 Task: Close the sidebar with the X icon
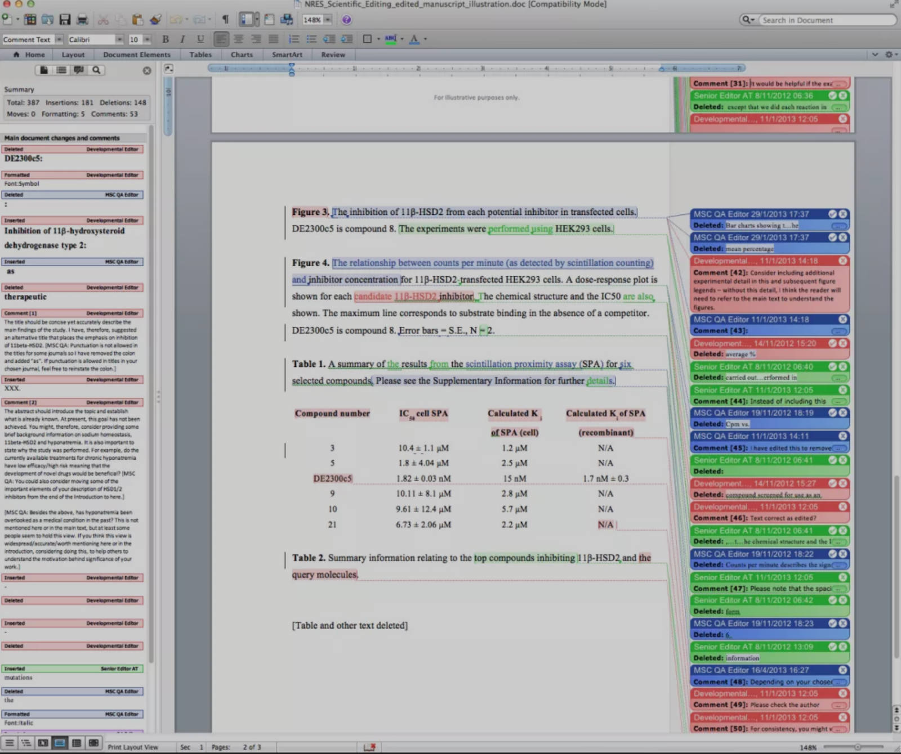point(147,70)
